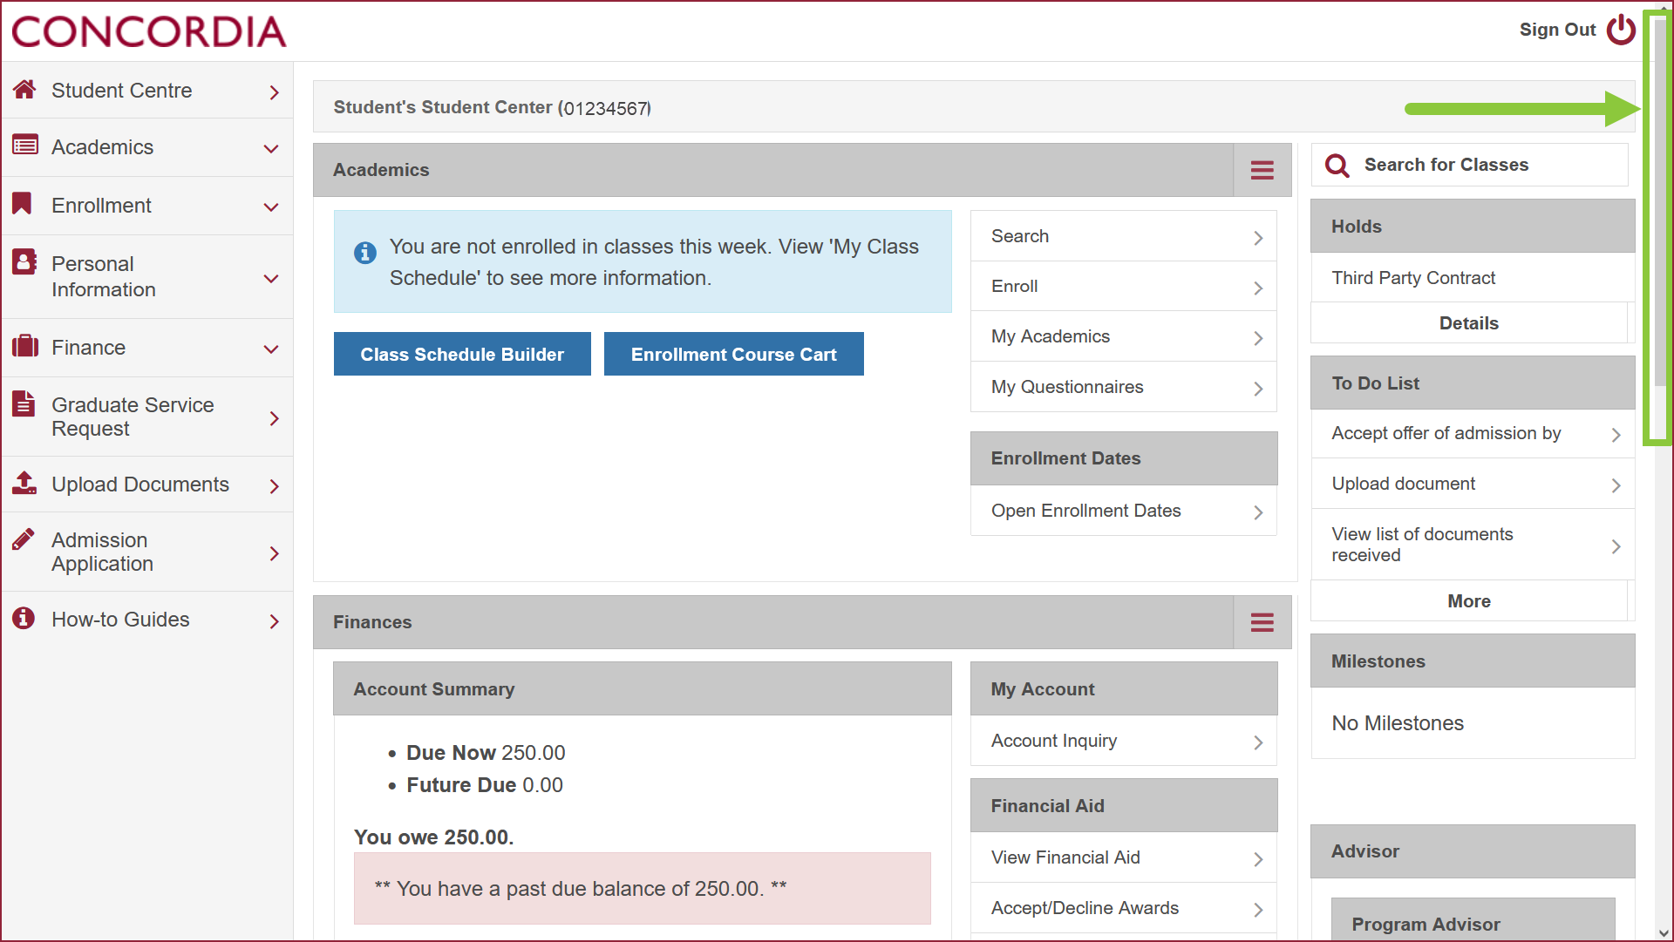Select How-to Guides in the sidebar
Screen dimensions: 1674x942
[147, 620]
